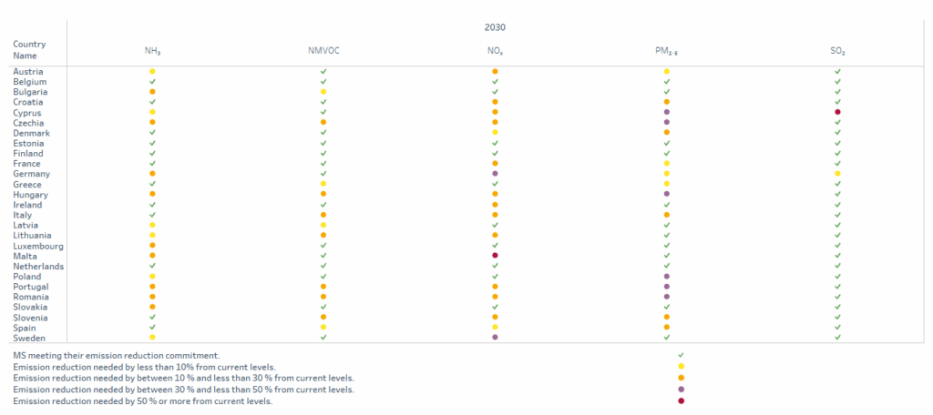Click Malta's dark red NOx dot
The height and width of the screenshot is (415, 933).
pyautogui.click(x=495, y=255)
